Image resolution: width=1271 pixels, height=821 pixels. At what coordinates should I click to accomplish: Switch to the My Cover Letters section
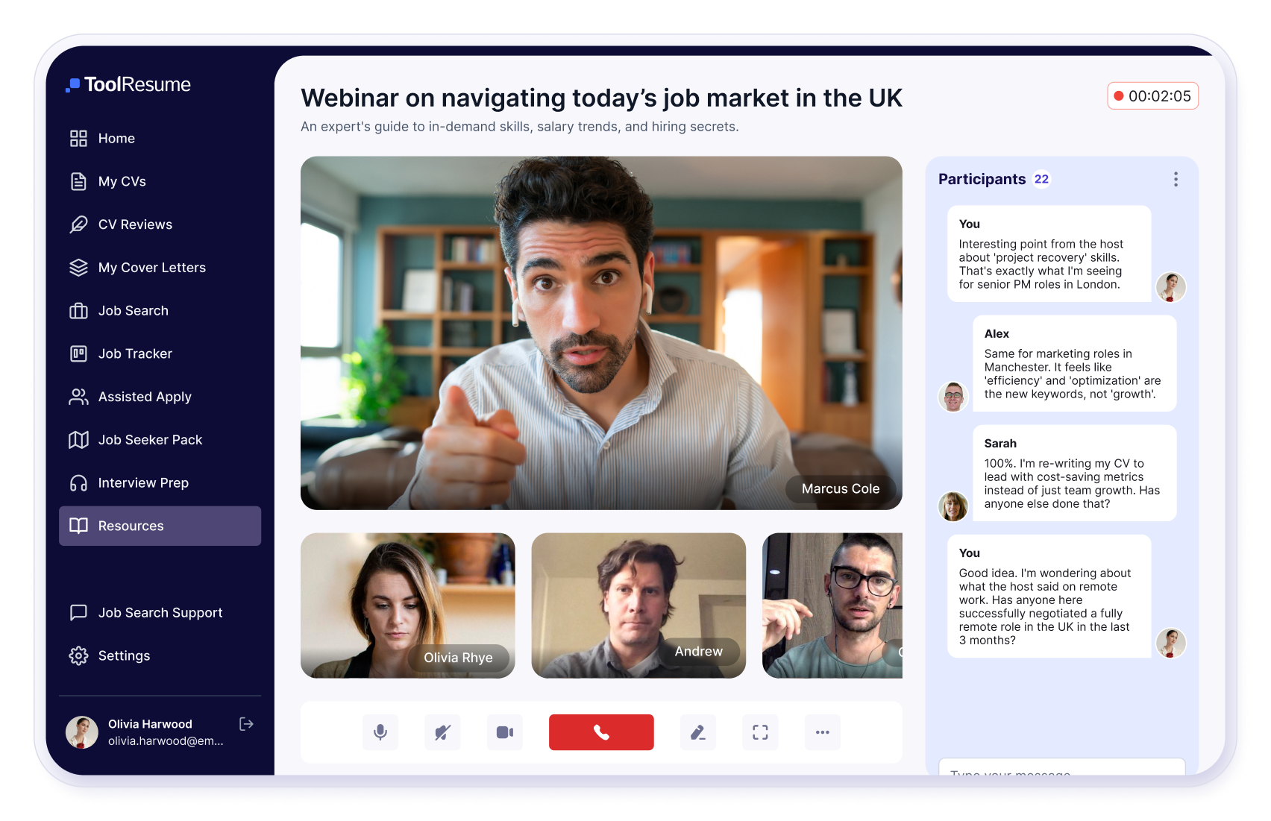[151, 267]
